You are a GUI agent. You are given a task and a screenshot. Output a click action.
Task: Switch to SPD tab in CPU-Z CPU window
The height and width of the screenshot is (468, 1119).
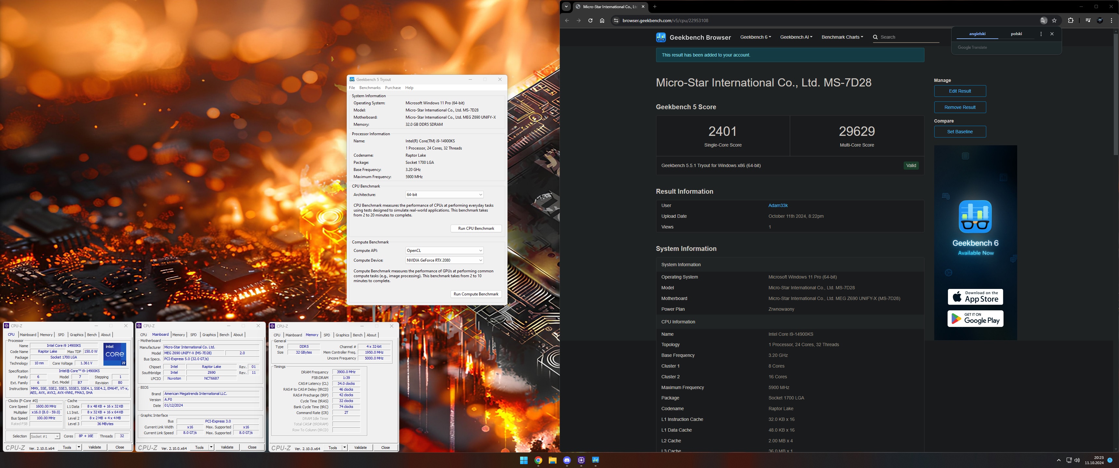(61, 335)
